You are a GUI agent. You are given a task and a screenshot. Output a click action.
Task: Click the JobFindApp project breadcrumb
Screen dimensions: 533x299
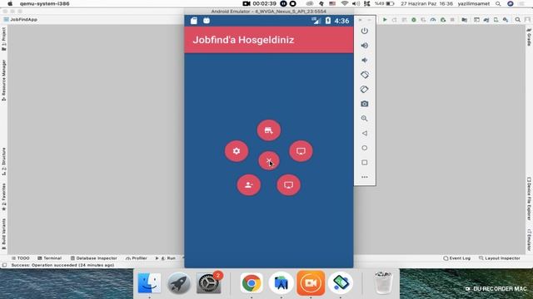[20, 20]
